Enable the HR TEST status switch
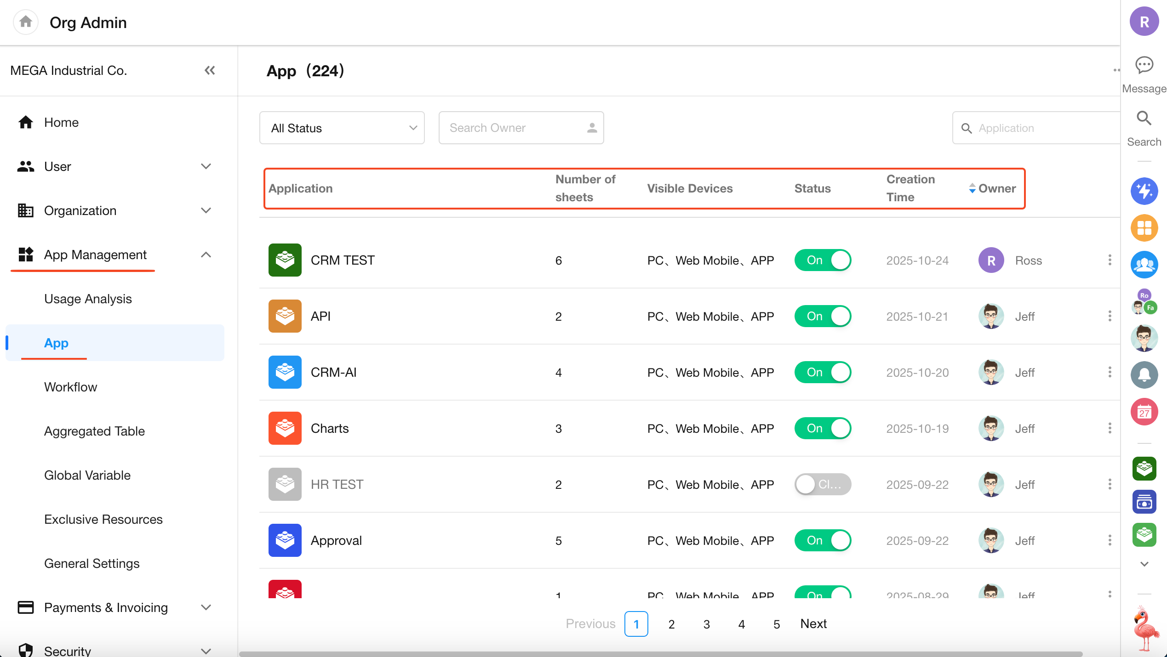 coord(823,484)
